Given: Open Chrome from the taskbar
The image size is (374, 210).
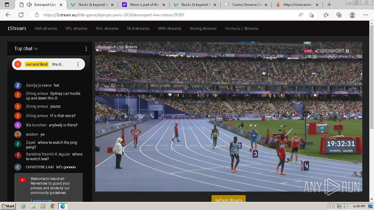Looking at the screenshot, I should (53, 206).
